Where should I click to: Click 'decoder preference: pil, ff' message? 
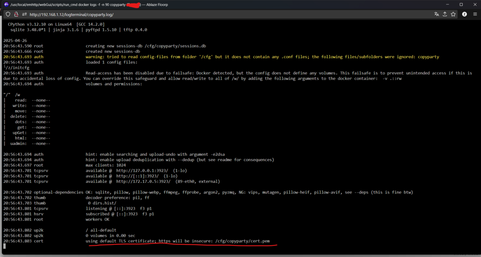click(117, 198)
